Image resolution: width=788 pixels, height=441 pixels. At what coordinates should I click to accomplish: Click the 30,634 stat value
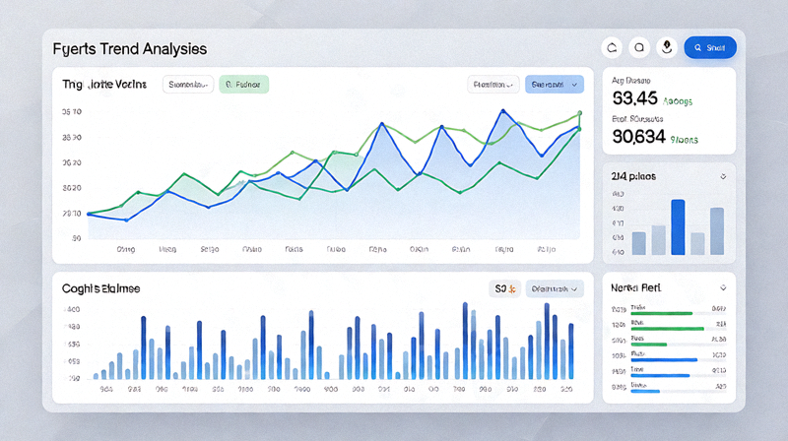click(x=638, y=136)
